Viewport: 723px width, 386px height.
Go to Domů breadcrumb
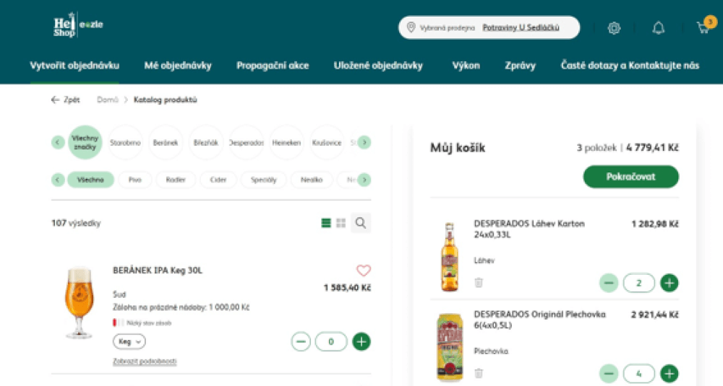tap(108, 100)
